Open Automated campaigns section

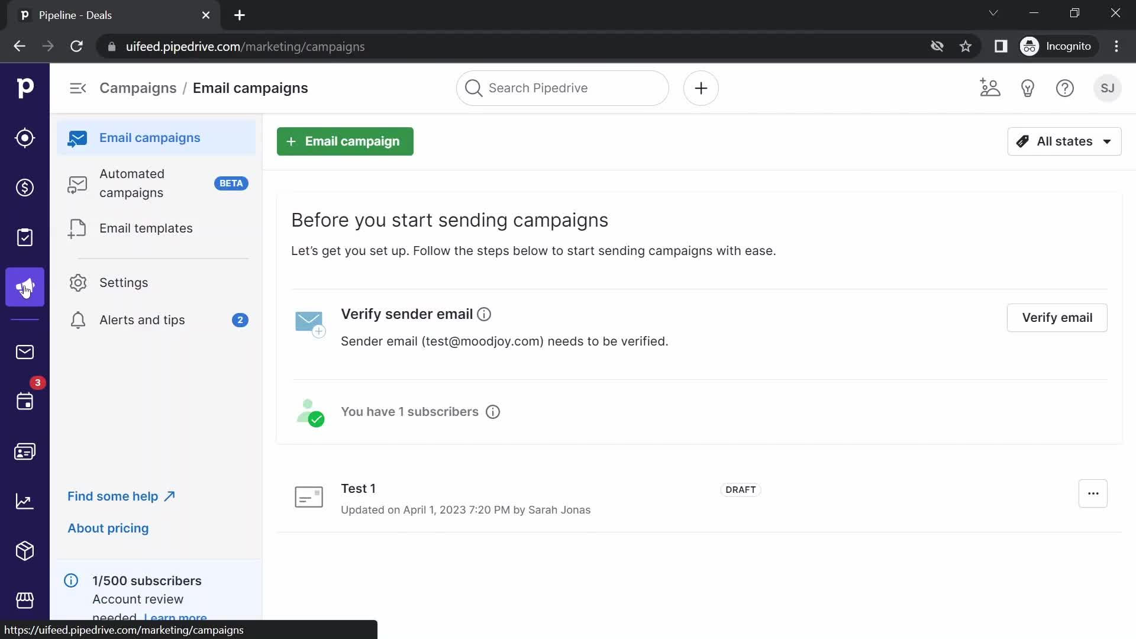coord(156,183)
